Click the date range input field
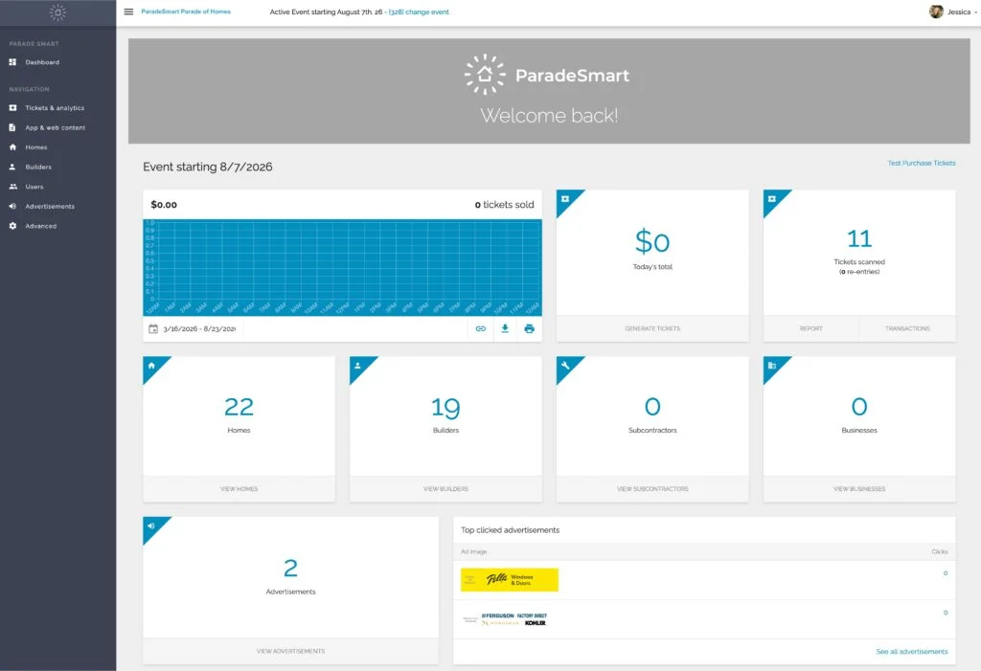This screenshot has height=671, width=981. (199, 329)
